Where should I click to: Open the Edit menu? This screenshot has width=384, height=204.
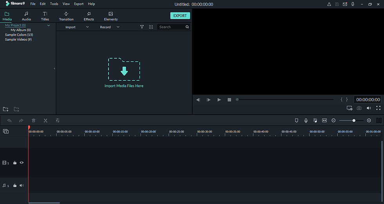43,4
